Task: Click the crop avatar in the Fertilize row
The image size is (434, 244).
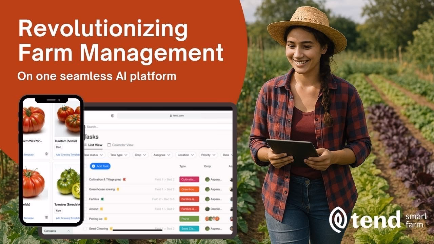Action: (x=207, y=199)
